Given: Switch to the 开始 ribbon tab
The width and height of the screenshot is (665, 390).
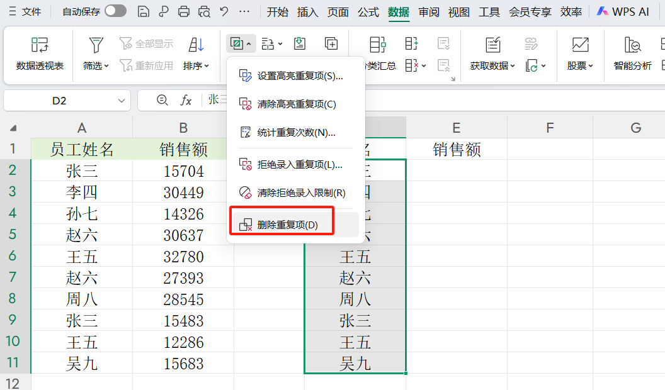Looking at the screenshot, I should (x=277, y=11).
